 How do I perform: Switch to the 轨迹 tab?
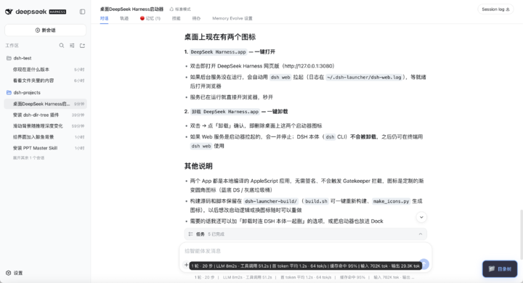tap(124, 18)
